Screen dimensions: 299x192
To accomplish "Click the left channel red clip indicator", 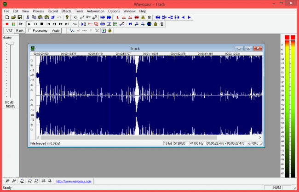I will (x=287, y=37).
